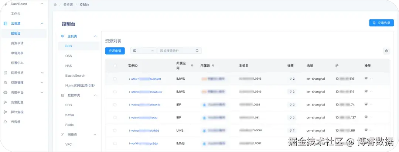Expand the 权限管理 menu chevron

(x=42, y=83)
